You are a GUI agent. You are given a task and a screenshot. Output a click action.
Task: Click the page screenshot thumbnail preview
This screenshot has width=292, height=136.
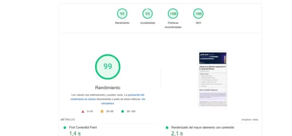(212, 78)
